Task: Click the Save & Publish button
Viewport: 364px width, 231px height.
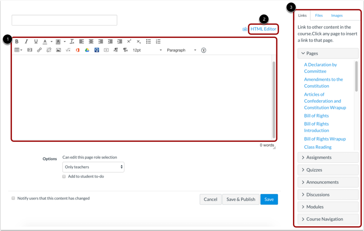Action: click(x=241, y=199)
